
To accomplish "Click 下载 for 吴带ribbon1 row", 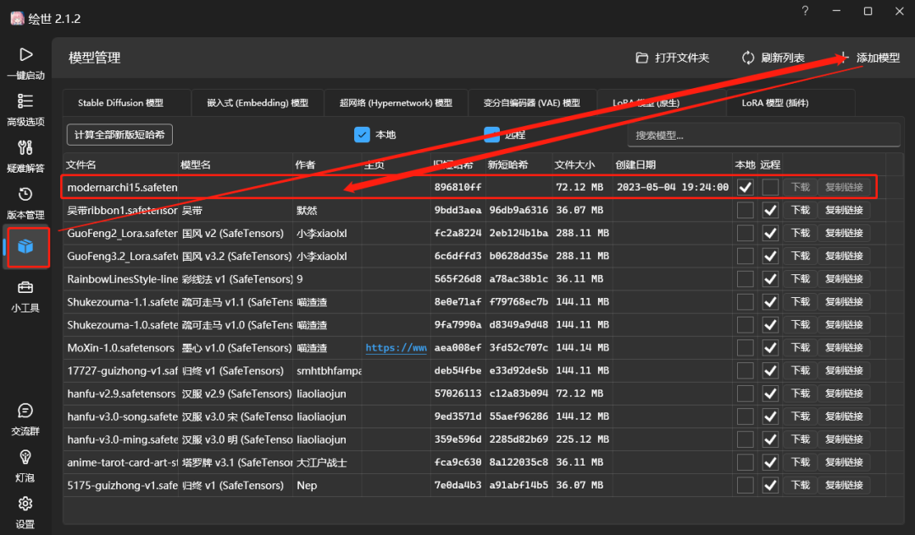I will pos(800,210).
